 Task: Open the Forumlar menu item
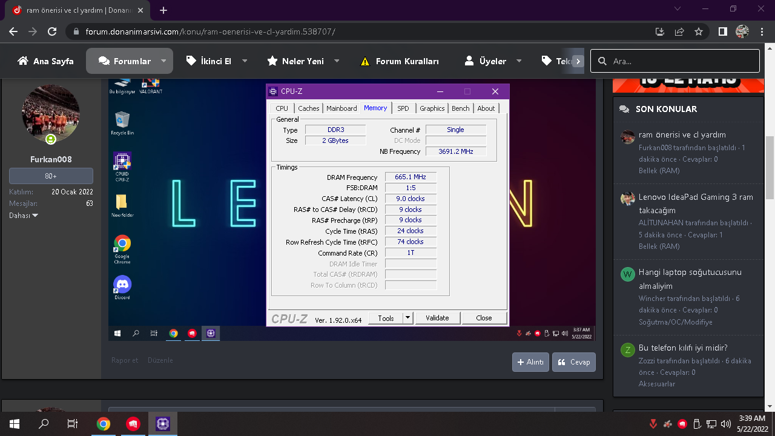(125, 61)
